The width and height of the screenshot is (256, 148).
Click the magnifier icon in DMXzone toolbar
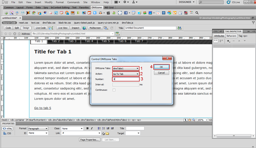[x=197, y=13]
